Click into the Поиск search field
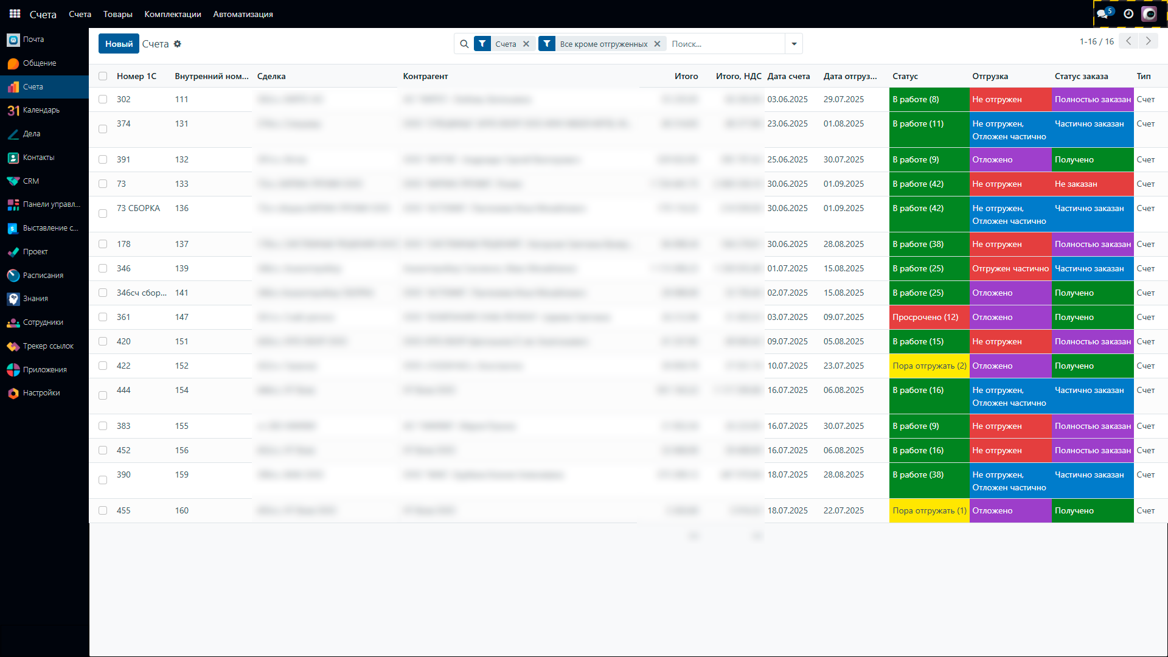Viewport: 1168px width, 657px height. click(724, 44)
